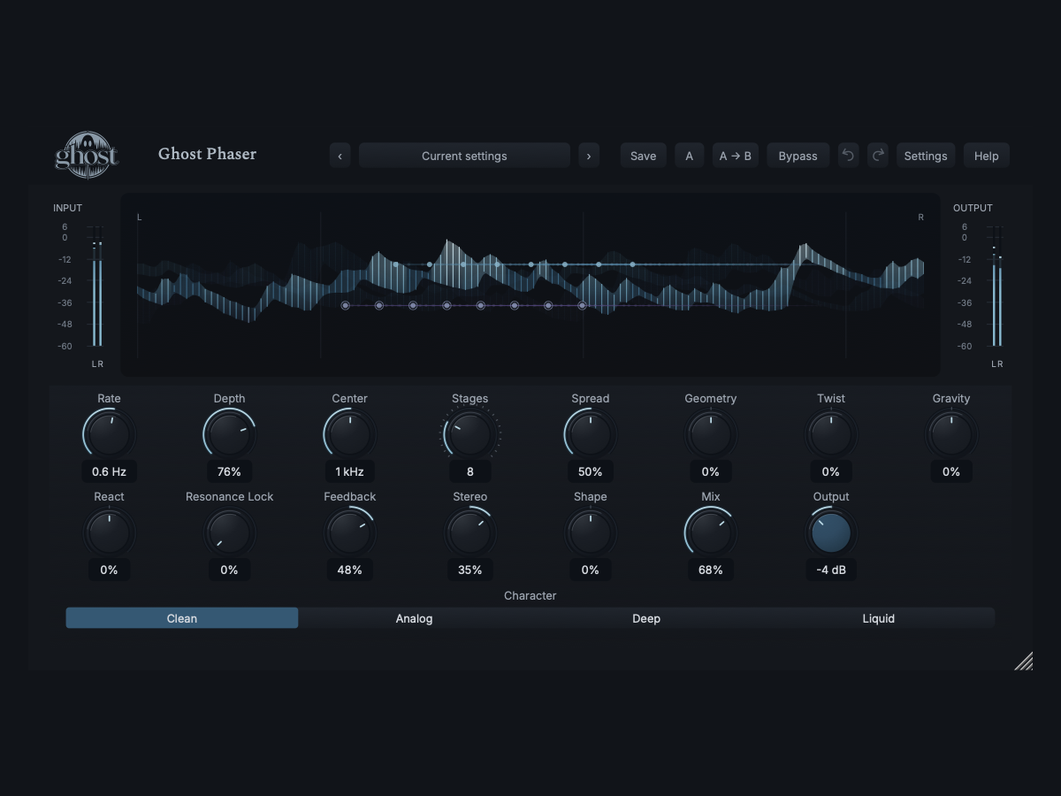Open the Settings panel
Viewport: 1061px width, 796px height.
click(926, 156)
